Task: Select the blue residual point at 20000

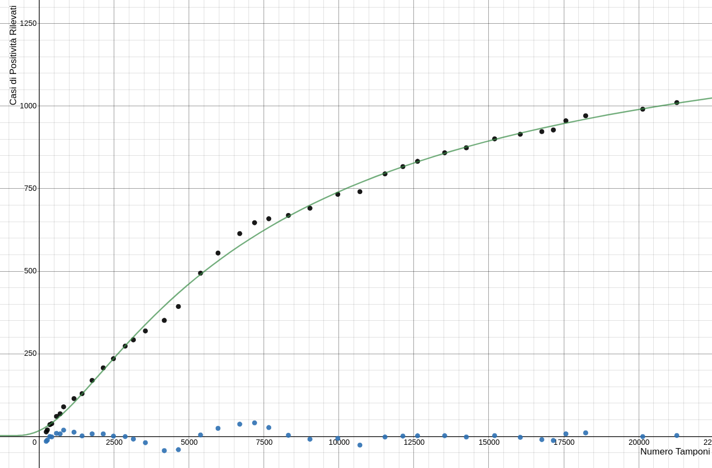Action: tap(642, 437)
